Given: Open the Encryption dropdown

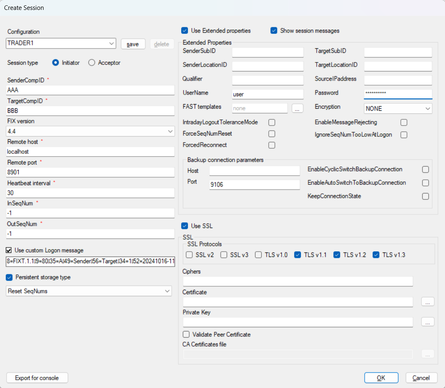Looking at the screenshot, I should point(427,108).
